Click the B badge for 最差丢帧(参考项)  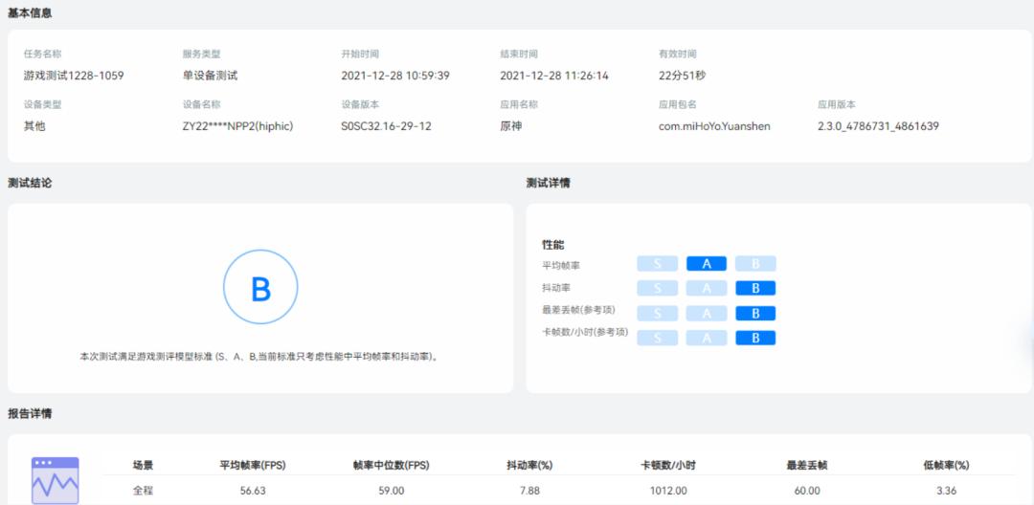pos(755,313)
